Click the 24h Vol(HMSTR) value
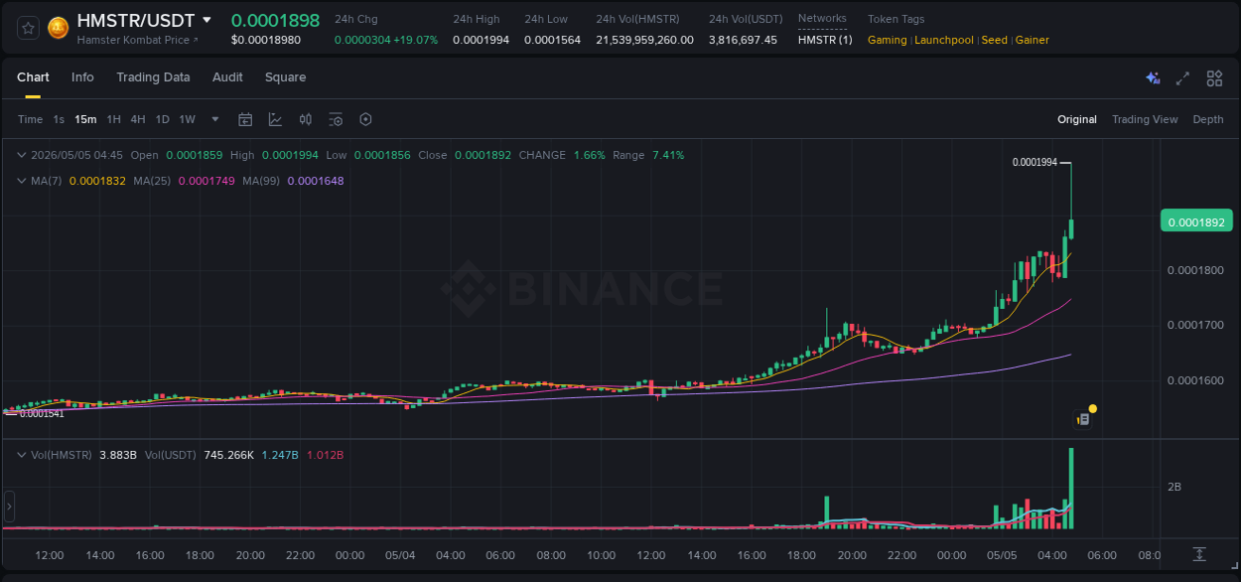 pos(644,40)
